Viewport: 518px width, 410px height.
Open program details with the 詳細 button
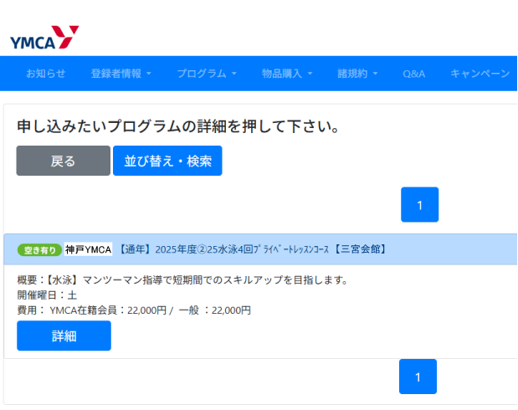point(64,336)
